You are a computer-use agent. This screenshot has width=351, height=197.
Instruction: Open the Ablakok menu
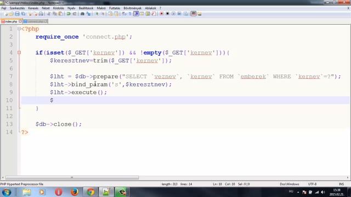tap(150, 8)
